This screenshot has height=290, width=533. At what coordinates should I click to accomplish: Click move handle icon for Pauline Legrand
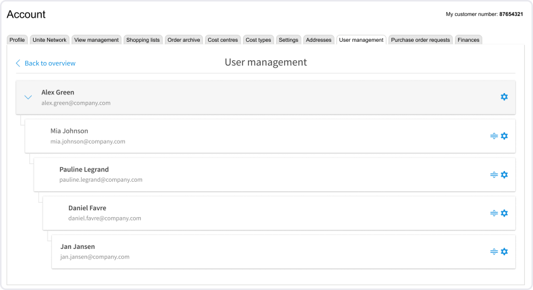pos(494,175)
